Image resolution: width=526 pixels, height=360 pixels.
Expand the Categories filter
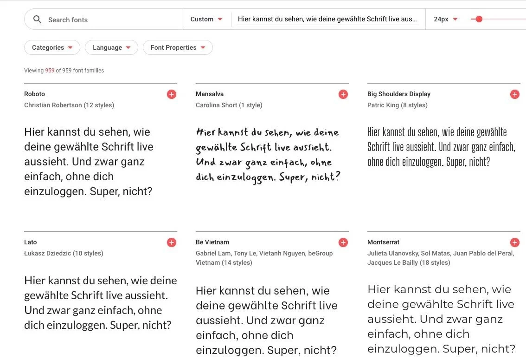point(52,47)
